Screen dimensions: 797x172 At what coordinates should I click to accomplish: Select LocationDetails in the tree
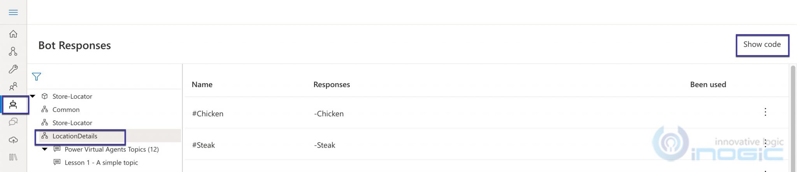pos(75,136)
